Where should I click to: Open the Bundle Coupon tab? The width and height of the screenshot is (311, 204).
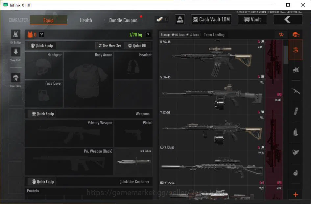point(123,20)
